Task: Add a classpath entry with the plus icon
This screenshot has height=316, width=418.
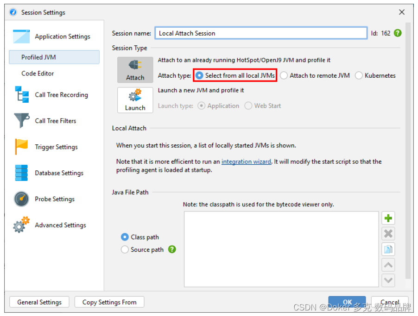Action: [388, 218]
